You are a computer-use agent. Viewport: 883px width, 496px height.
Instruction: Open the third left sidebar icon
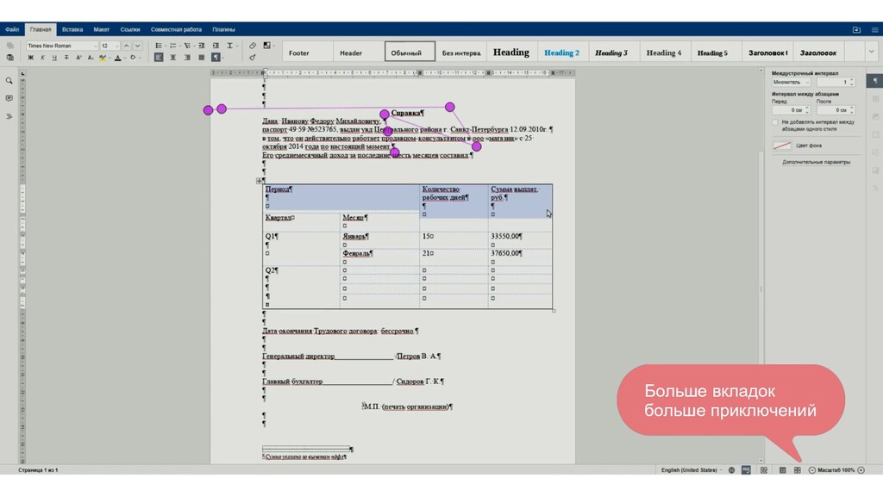click(9, 116)
